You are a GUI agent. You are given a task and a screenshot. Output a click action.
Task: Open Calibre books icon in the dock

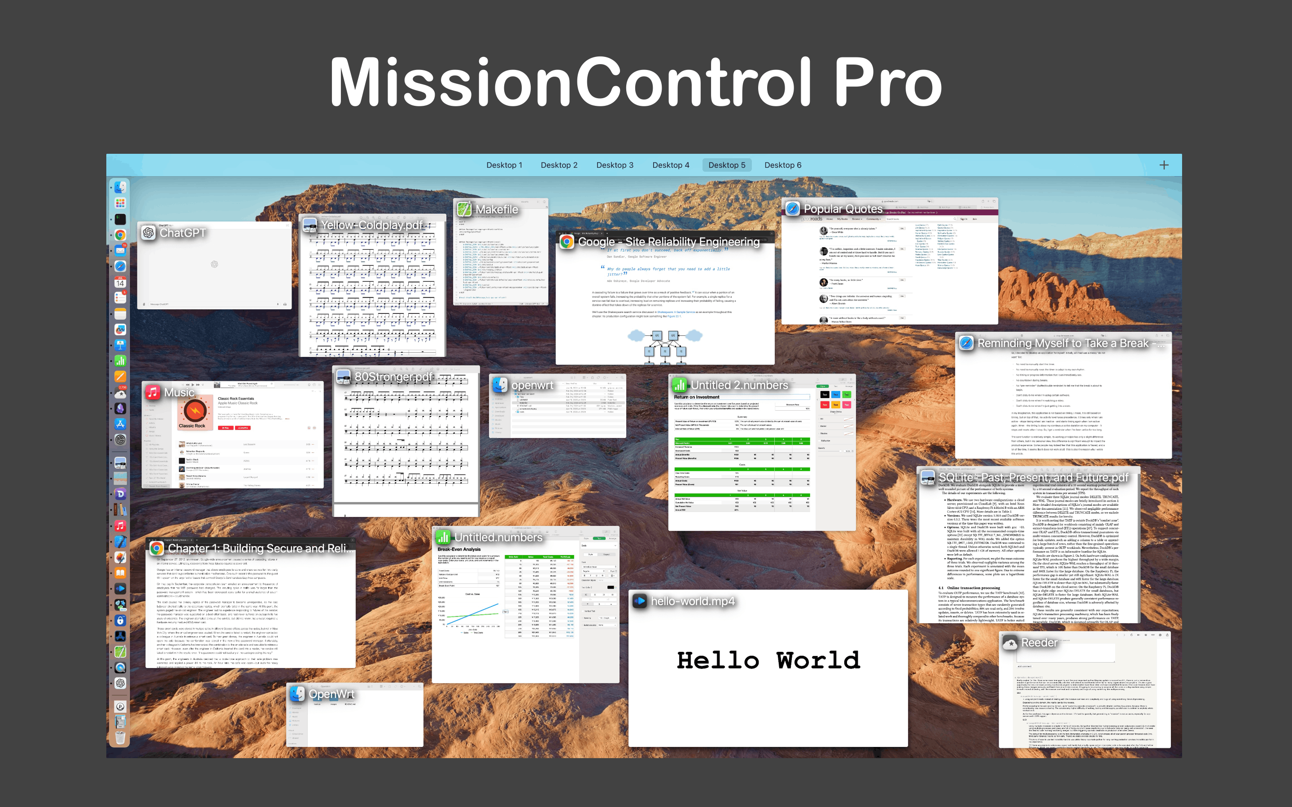coord(120,510)
